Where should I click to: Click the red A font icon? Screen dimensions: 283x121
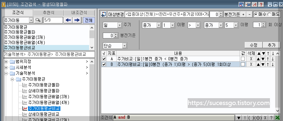254,5
